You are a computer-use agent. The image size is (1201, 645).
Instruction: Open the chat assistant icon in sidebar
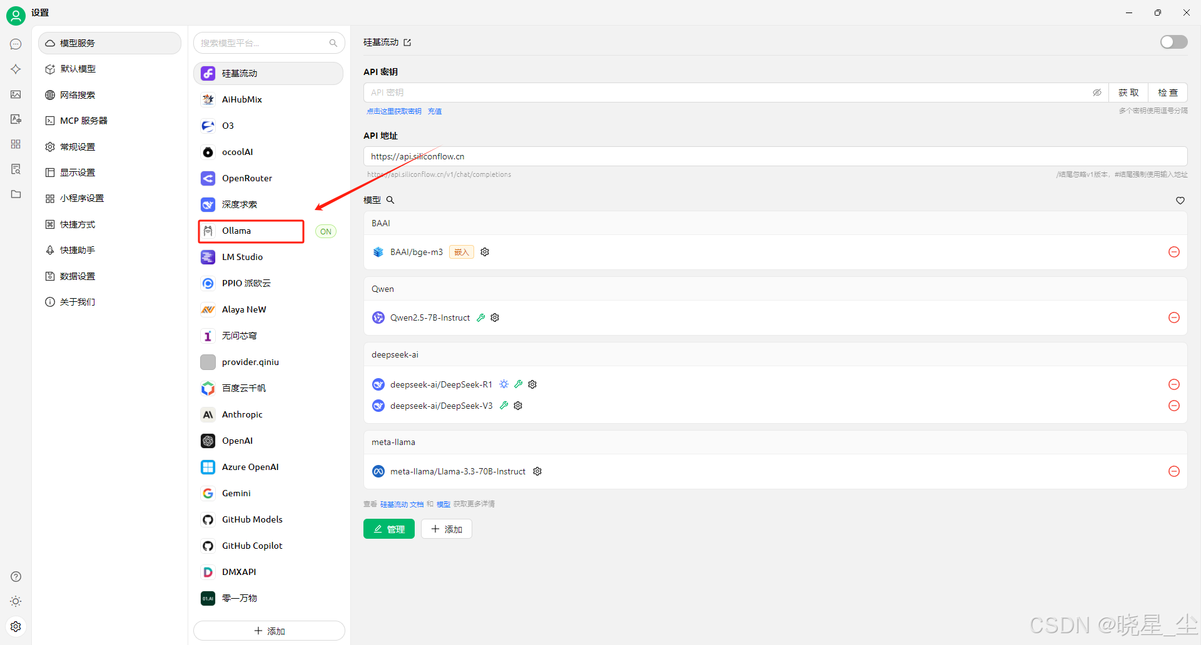(x=16, y=44)
